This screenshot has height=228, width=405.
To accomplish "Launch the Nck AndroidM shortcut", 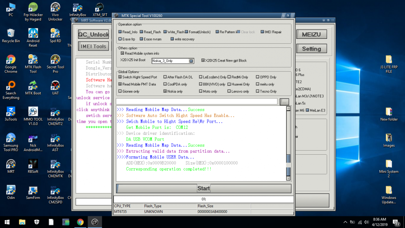I will [x=33, y=142].
